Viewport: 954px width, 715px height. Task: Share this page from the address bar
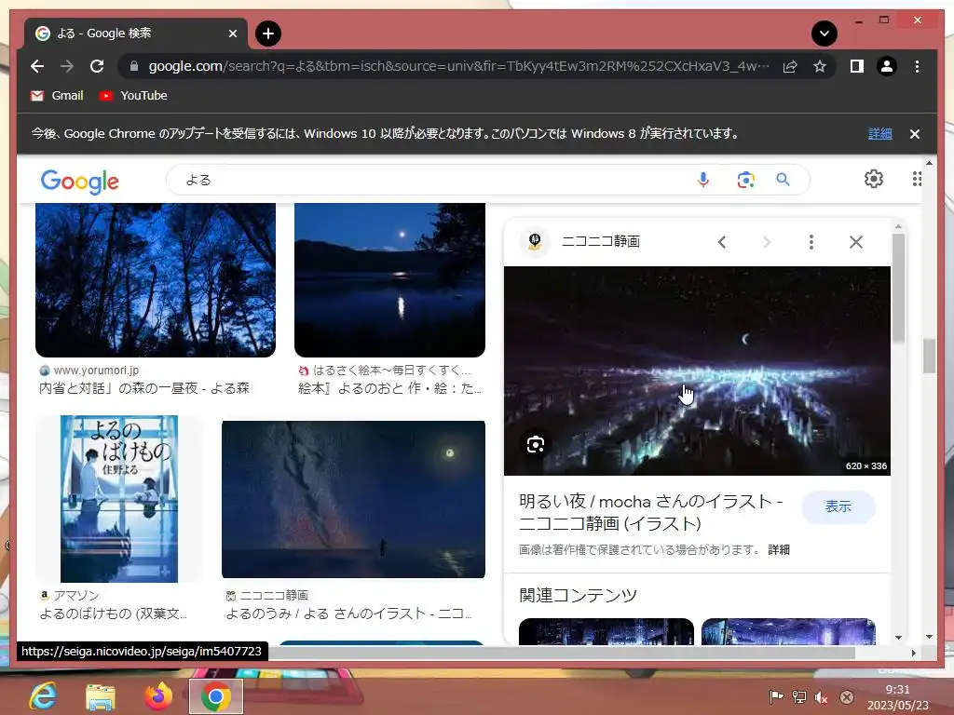[790, 66]
